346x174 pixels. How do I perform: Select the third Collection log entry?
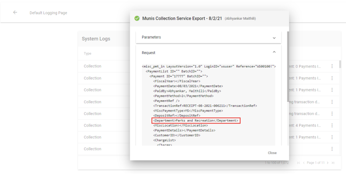click(x=92, y=90)
